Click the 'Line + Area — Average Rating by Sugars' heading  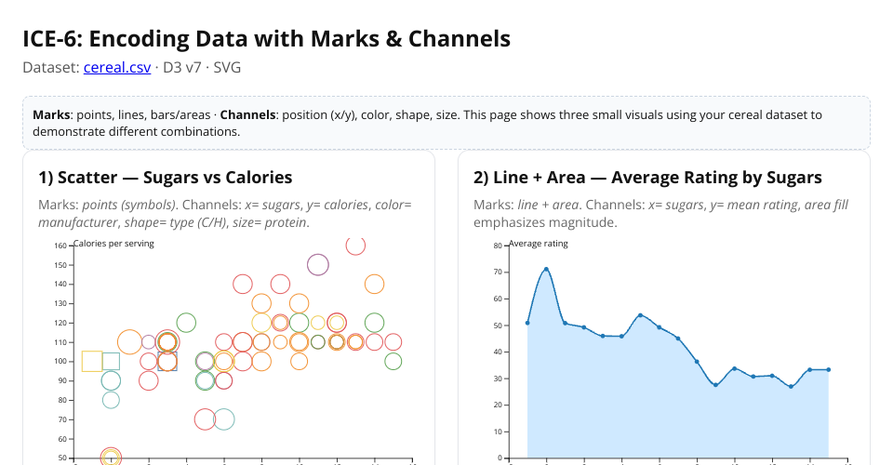[647, 178]
